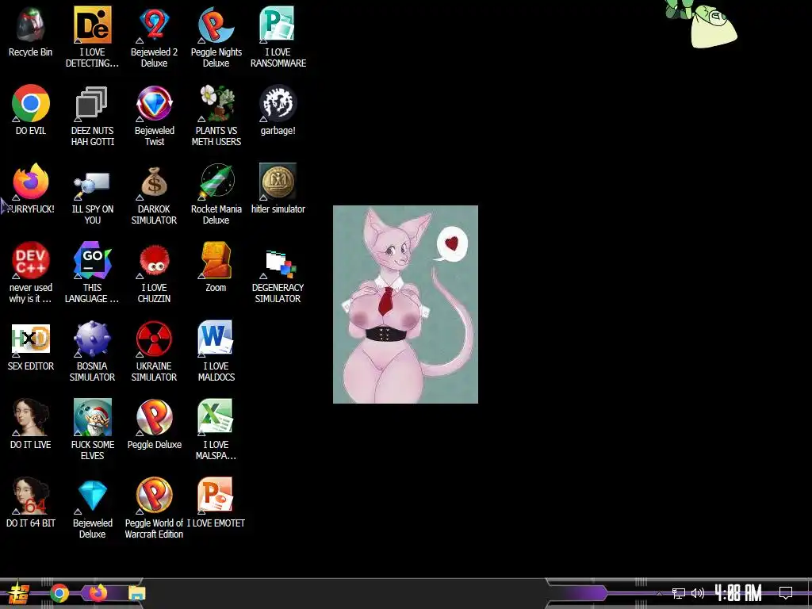
Task: Open Chrome from the taskbar
Action: [59, 593]
